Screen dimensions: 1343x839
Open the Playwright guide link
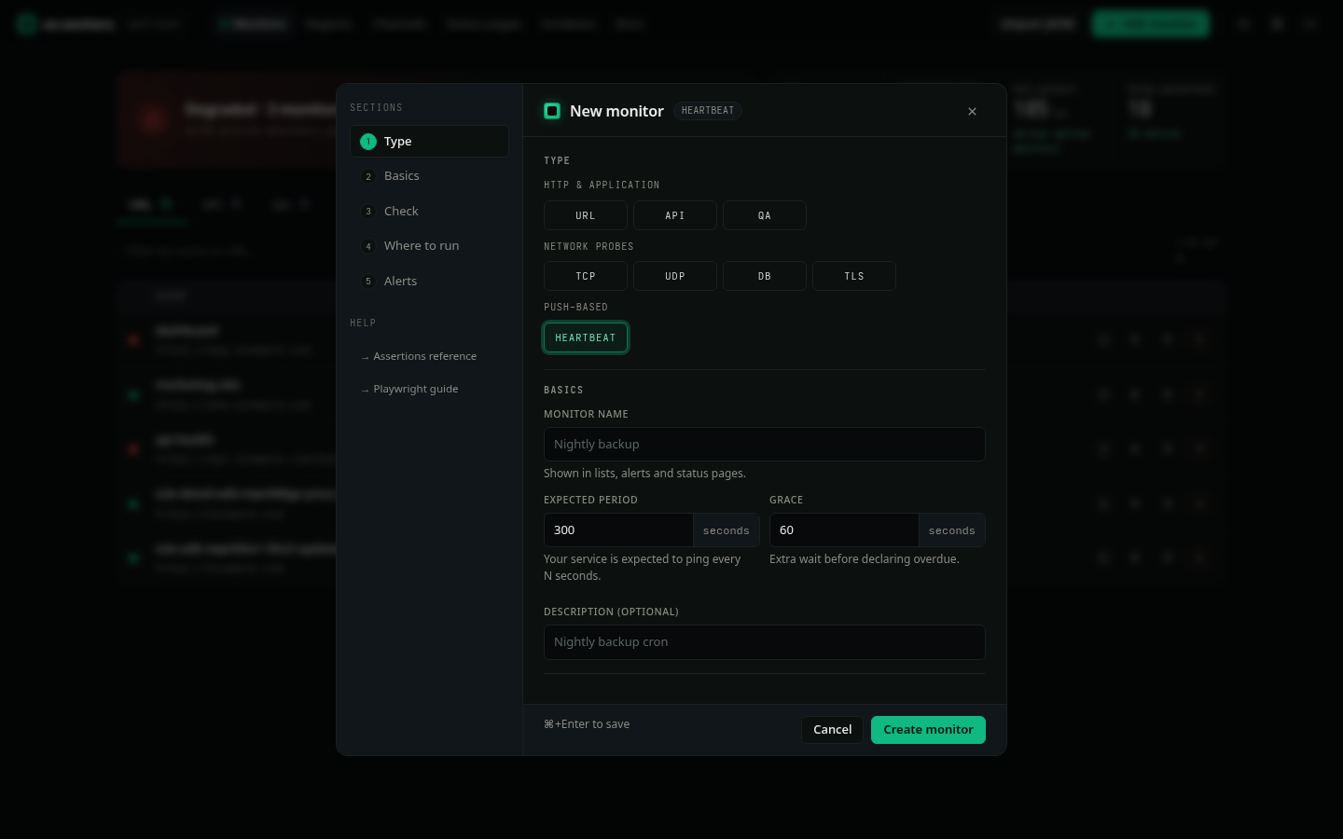(x=409, y=389)
